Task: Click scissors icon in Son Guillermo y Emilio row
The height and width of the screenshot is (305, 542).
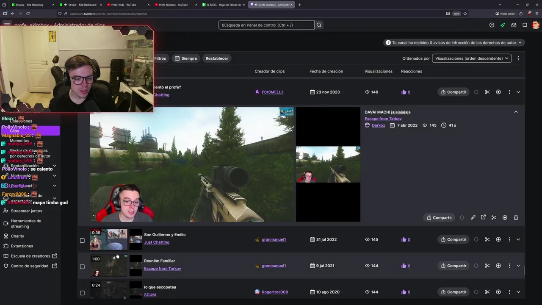Action: click(x=487, y=239)
